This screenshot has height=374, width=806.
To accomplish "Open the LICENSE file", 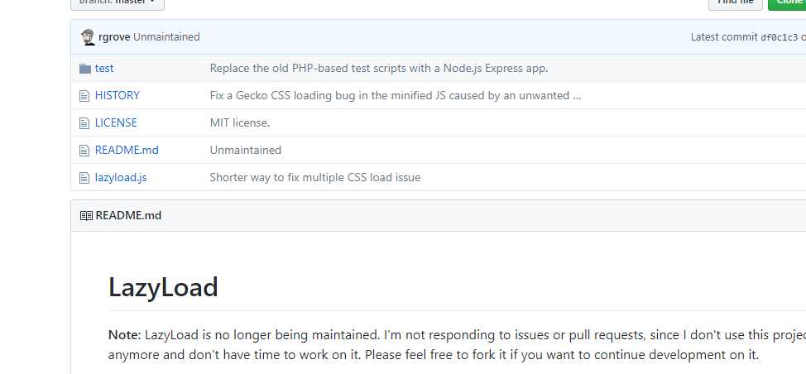I will (116, 122).
